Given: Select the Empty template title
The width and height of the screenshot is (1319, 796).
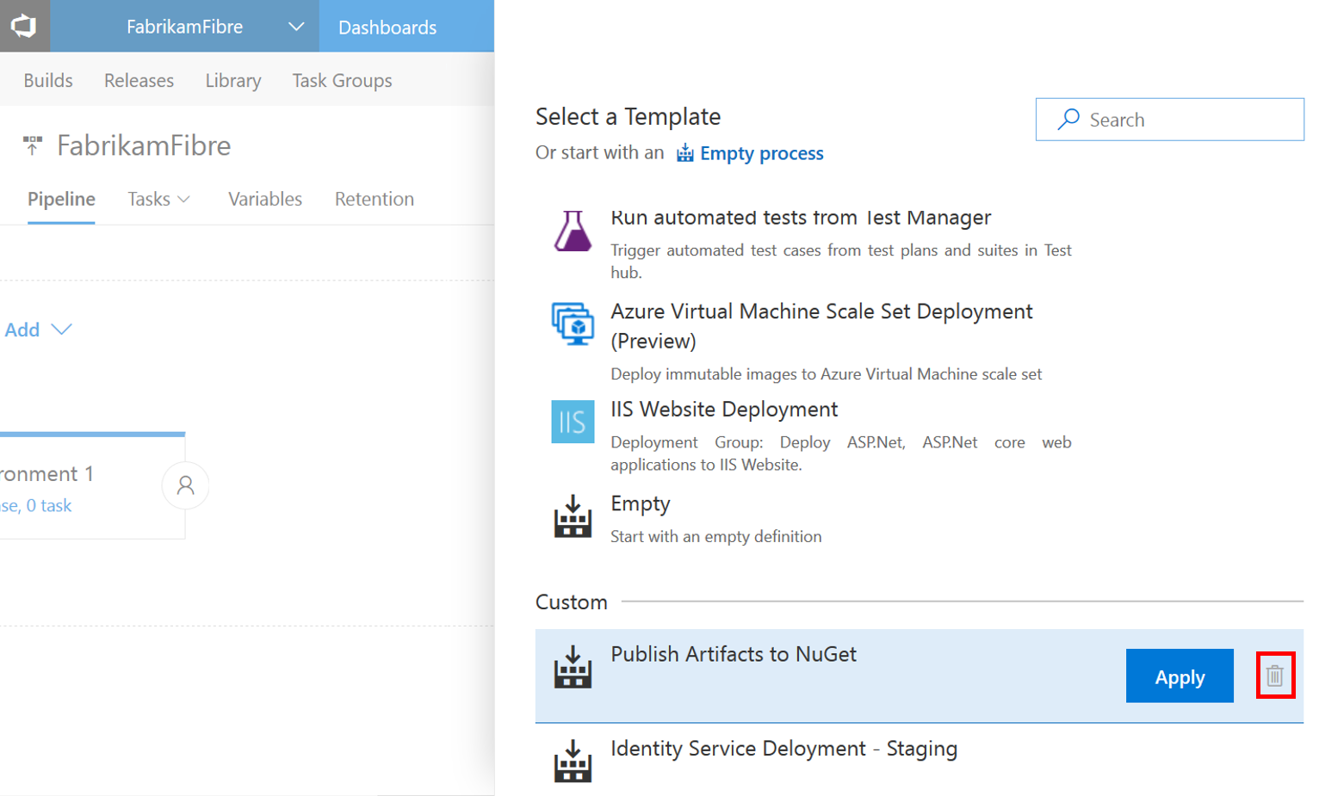Looking at the screenshot, I should pyautogui.click(x=641, y=503).
